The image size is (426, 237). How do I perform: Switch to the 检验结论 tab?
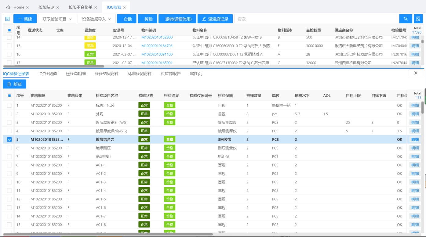point(46,7)
